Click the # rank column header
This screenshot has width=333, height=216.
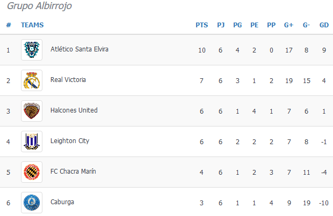(9, 25)
